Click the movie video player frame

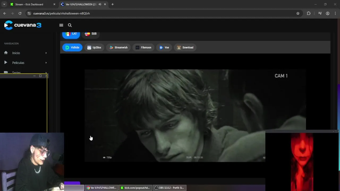pos(195,116)
